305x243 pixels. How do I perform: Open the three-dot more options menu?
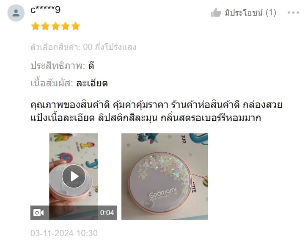(x=293, y=13)
